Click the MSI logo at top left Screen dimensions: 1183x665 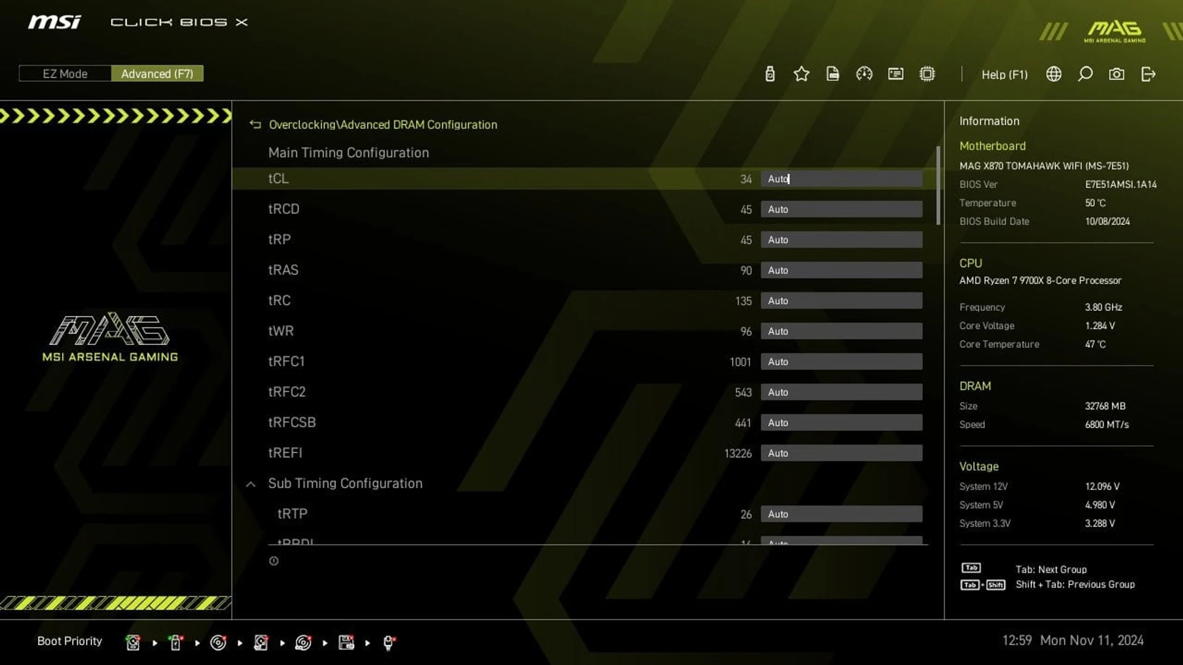coord(54,22)
